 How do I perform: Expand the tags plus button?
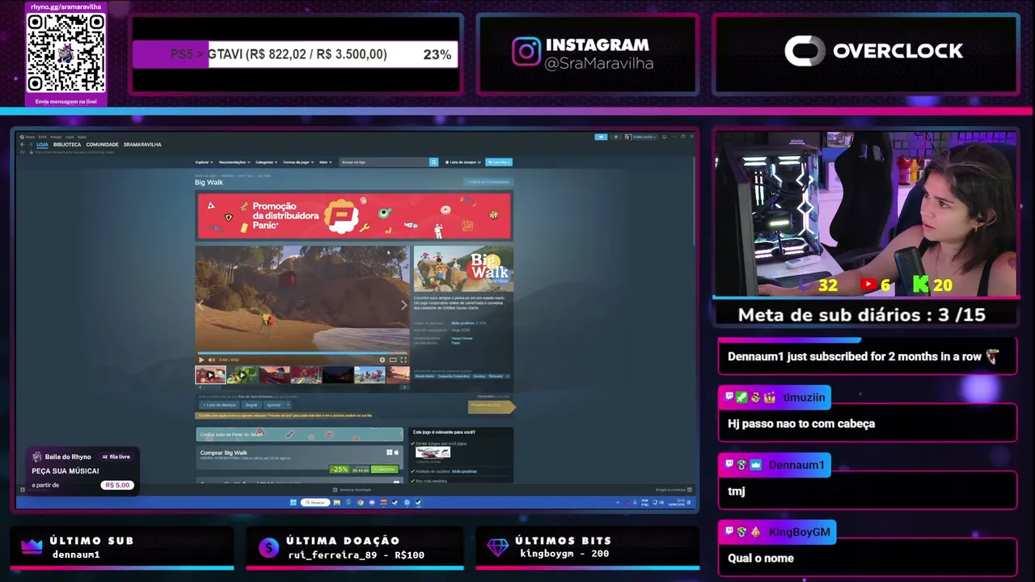(508, 376)
